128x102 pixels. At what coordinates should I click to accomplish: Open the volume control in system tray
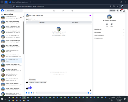click(114, 97)
